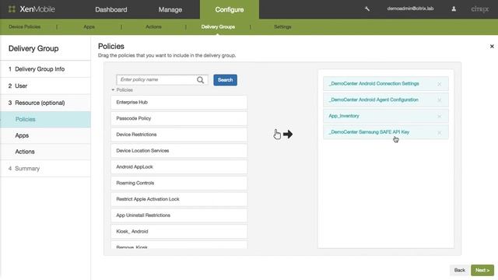Open the Dashboard tab

tap(111, 9)
